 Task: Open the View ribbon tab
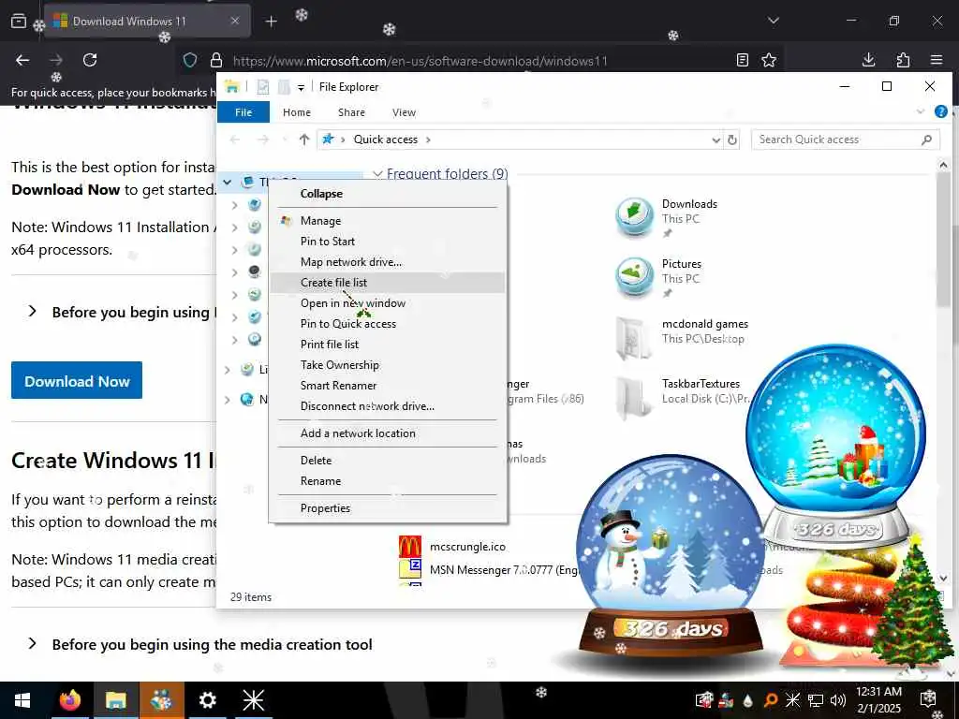(404, 112)
